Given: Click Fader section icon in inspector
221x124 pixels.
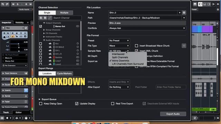Looking at the screenshot, I should pos(26,102).
